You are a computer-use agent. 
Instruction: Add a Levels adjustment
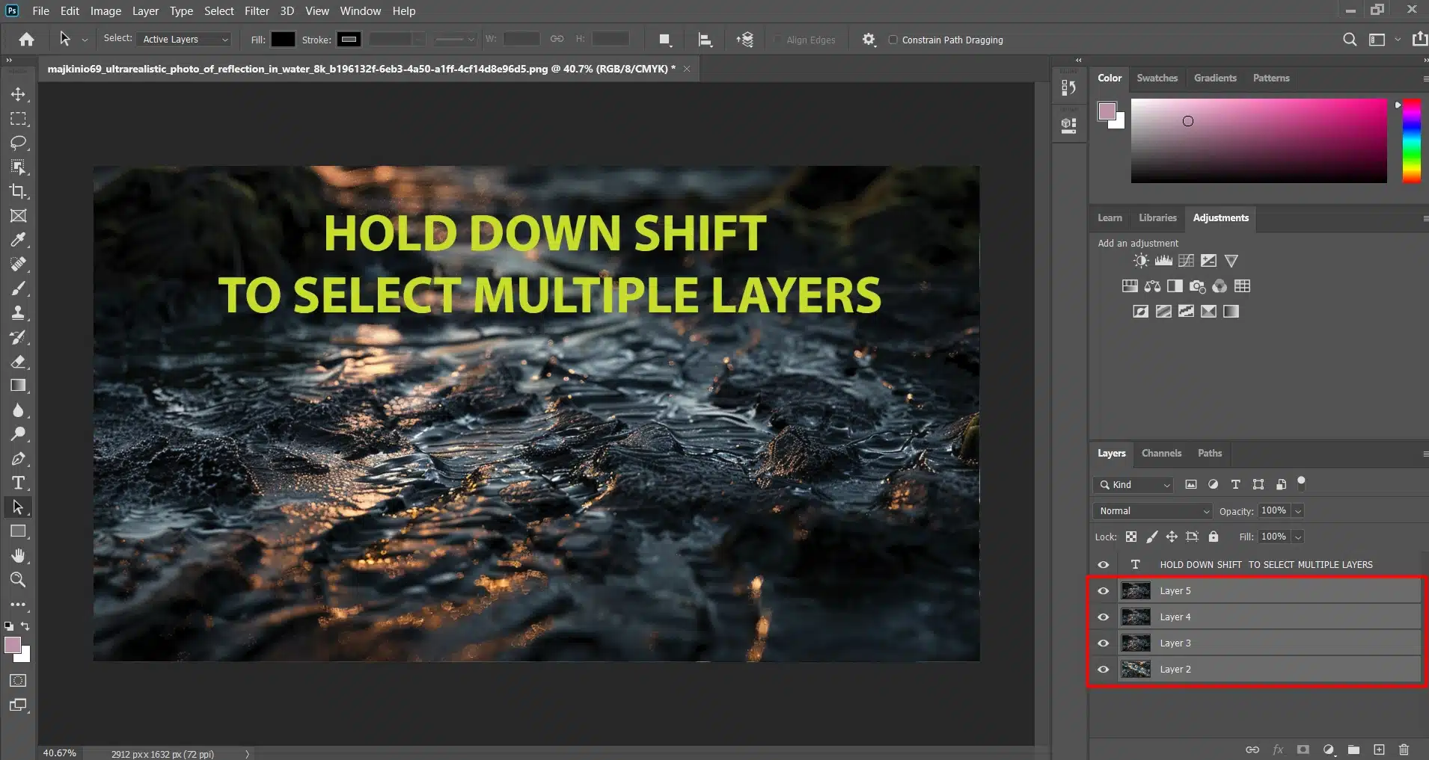1163,261
